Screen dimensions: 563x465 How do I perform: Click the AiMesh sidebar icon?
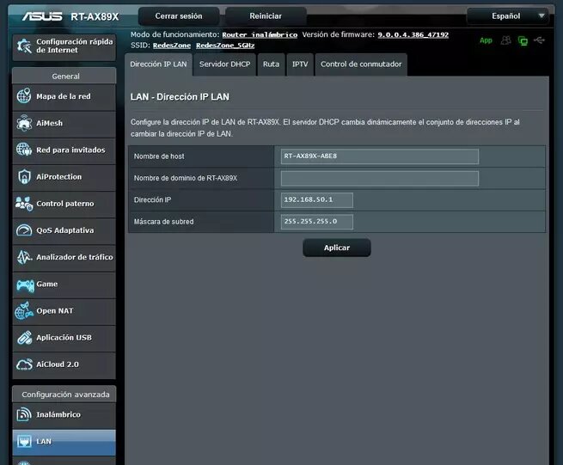pos(23,123)
